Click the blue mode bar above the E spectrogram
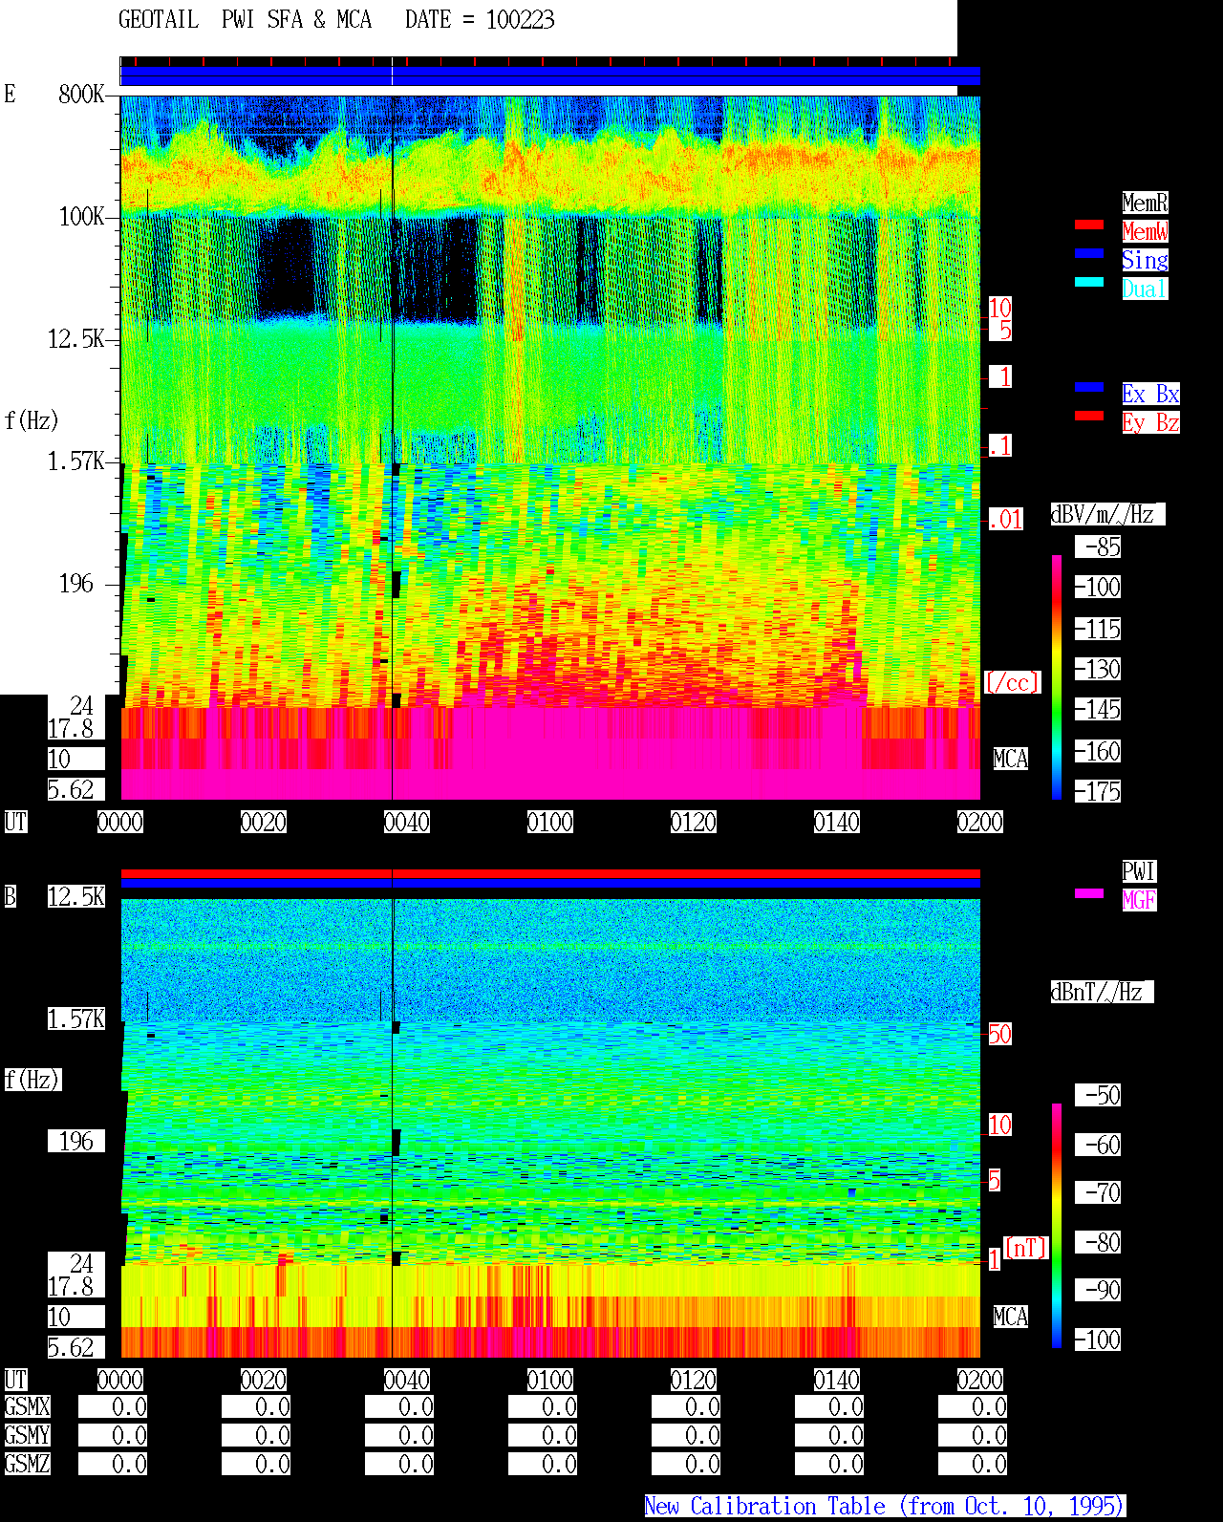The height and width of the screenshot is (1522, 1223). pos(550,76)
